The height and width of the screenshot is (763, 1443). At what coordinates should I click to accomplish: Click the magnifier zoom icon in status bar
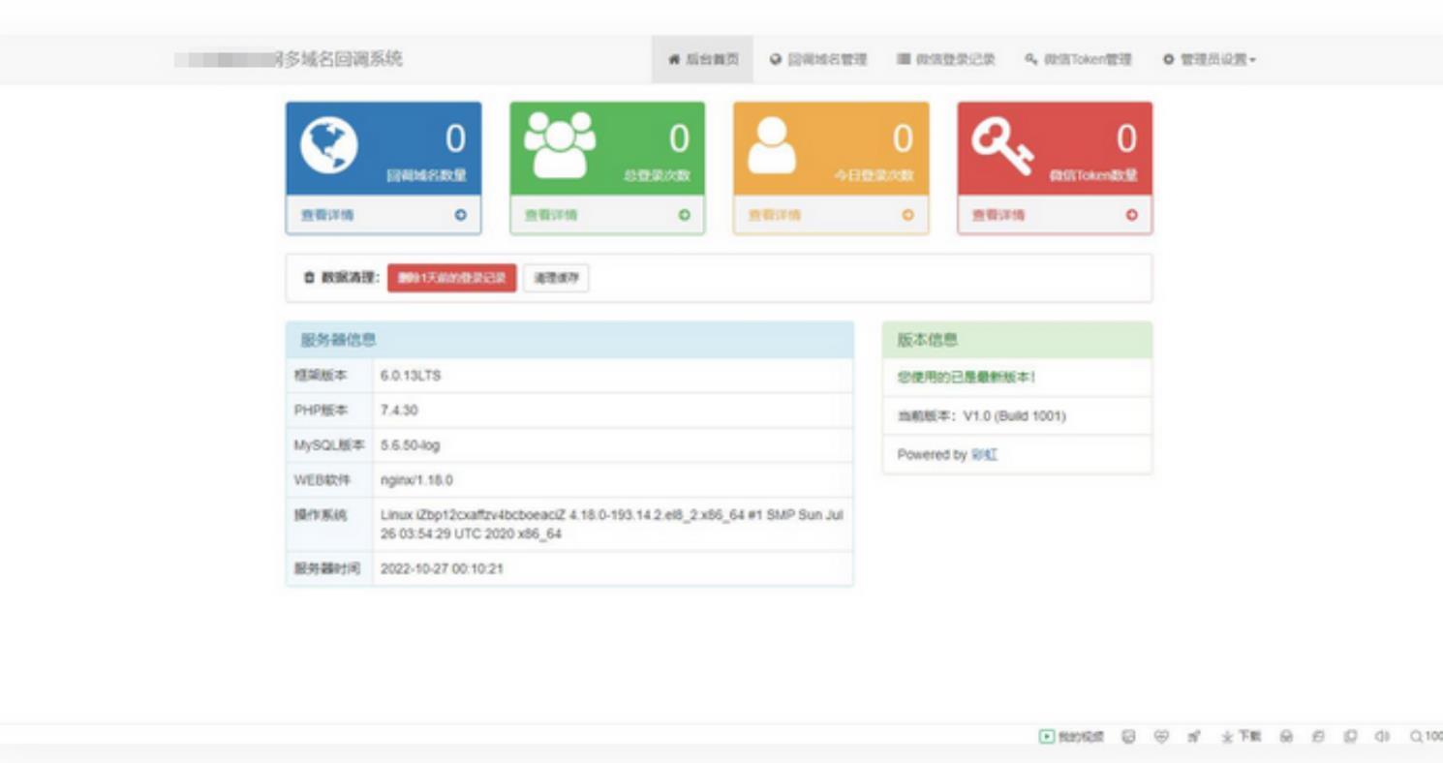(1417, 737)
